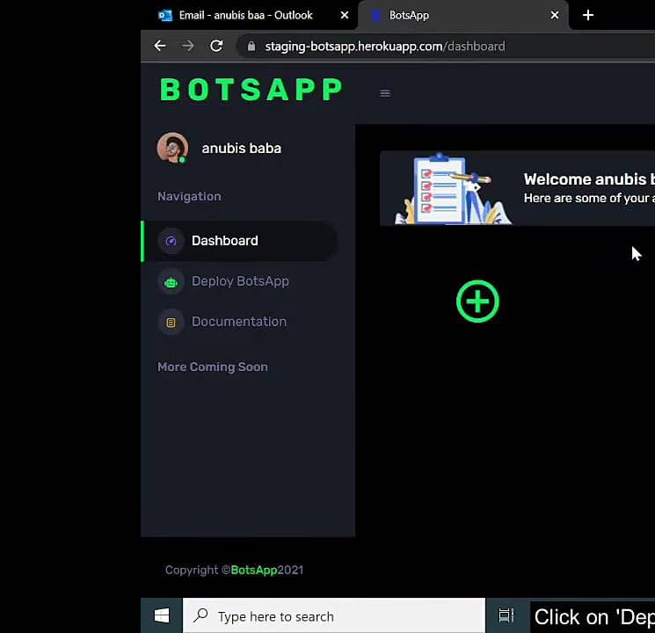This screenshot has width=655, height=633.
Task: Click the Outlook favicon on the first tab
Action: (x=165, y=16)
